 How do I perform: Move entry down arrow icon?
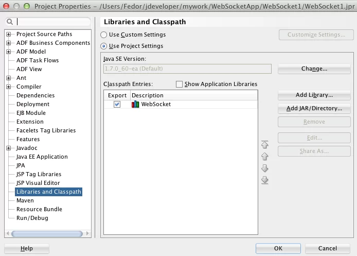point(264,168)
